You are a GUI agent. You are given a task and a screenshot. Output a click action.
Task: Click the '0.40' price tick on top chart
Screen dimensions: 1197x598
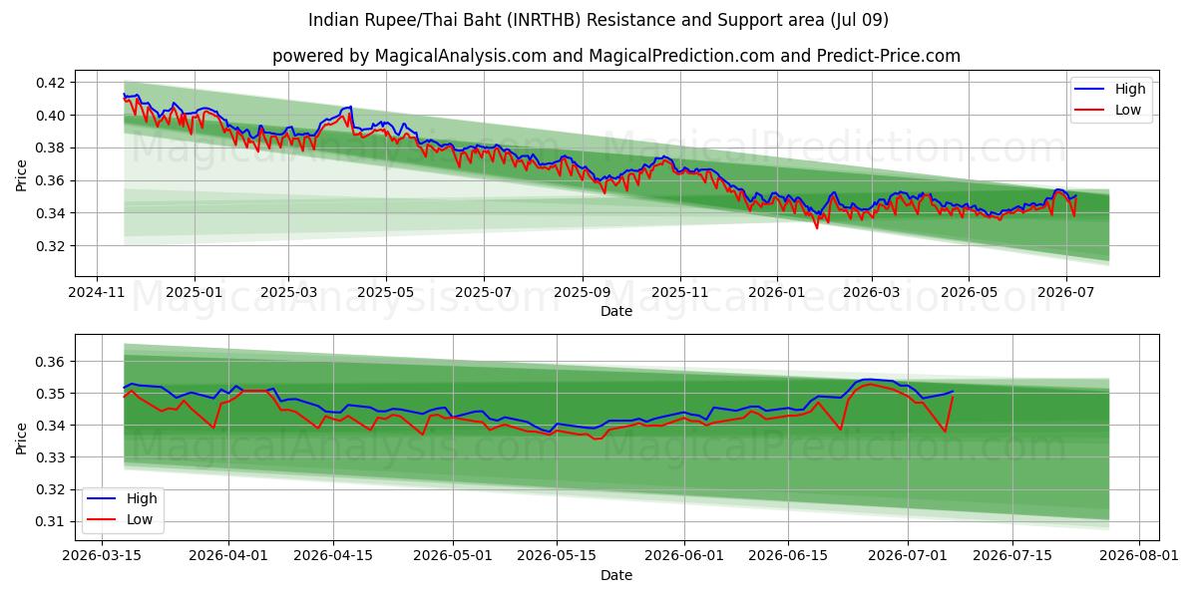tap(52, 116)
